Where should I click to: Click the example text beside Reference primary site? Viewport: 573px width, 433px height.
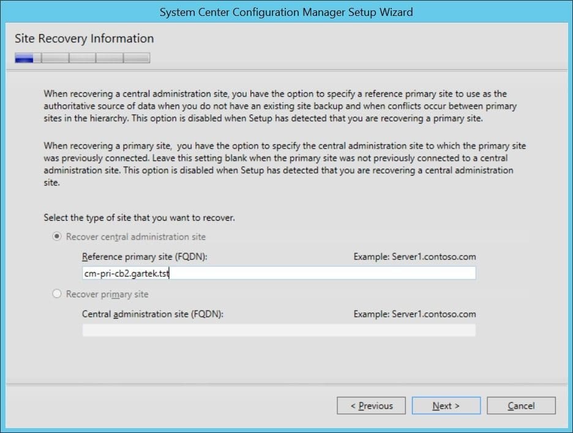click(415, 257)
